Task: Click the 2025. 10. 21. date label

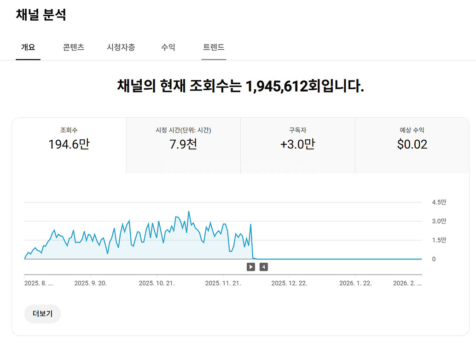Action: (x=157, y=283)
